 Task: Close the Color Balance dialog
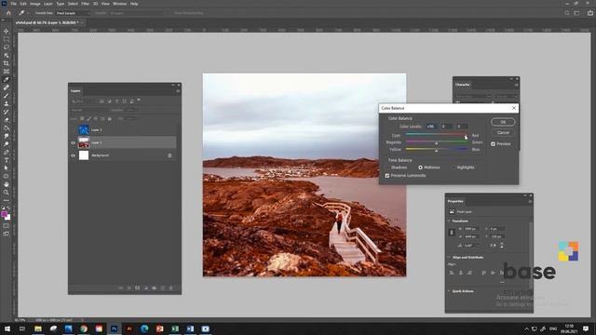coord(514,108)
